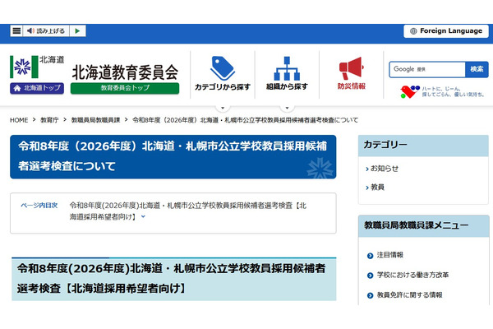Go to 北海道トップ home button
The height and width of the screenshot is (329, 493).
pyautogui.click(x=37, y=88)
